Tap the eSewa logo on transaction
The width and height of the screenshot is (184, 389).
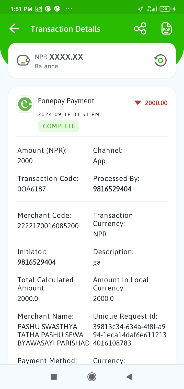pyautogui.click(x=25, y=104)
